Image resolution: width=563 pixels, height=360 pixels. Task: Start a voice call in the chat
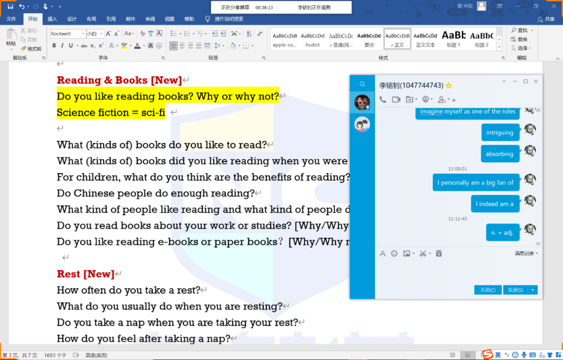(x=383, y=100)
